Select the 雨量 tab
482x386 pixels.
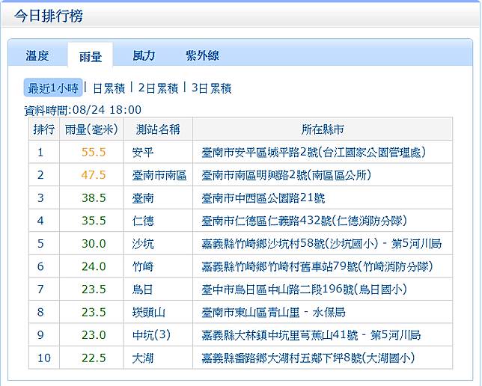point(90,57)
